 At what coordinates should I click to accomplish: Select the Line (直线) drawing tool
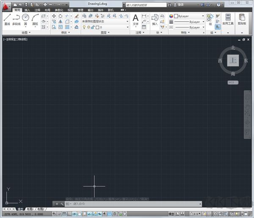pyautogui.click(x=7, y=20)
